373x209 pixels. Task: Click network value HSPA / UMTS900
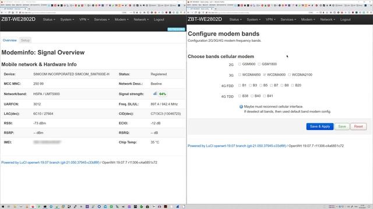pyautogui.click(x=47, y=94)
